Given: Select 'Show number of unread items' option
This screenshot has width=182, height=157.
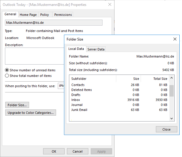Looking at the screenshot, I should [x=7, y=70].
